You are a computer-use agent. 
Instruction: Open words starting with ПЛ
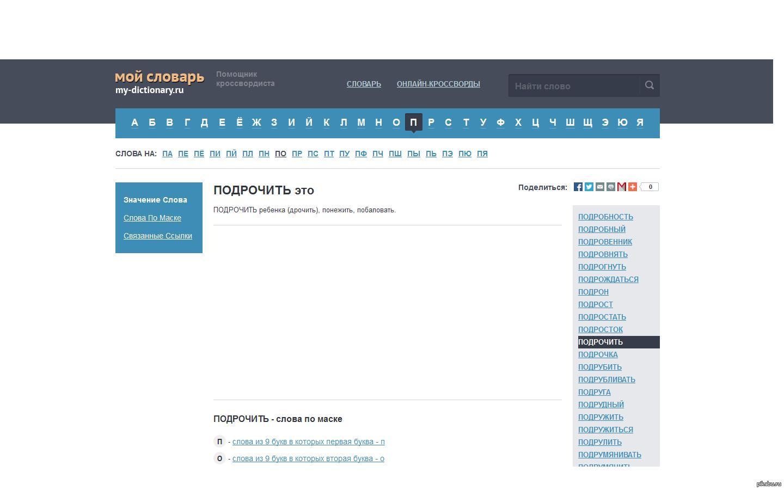pyautogui.click(x=247, y=154)
